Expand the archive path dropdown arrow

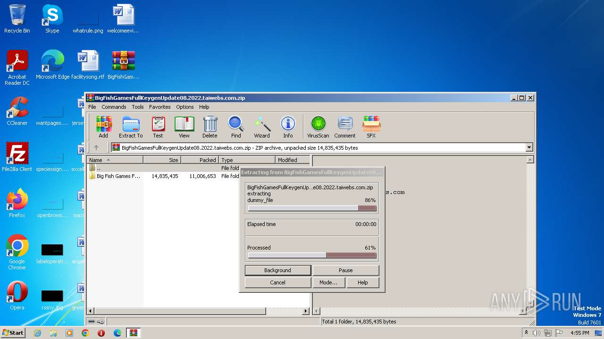tap(529, 147)
